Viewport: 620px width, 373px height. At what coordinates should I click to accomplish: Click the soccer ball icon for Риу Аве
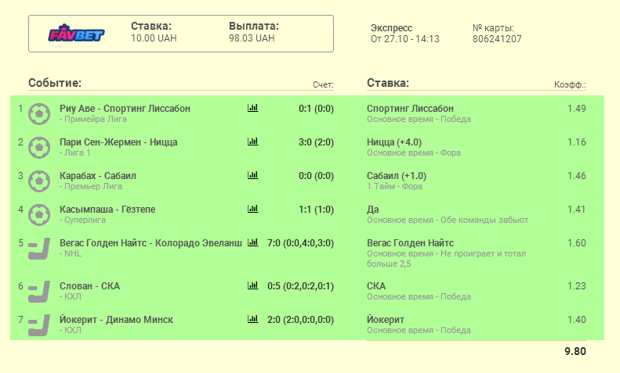[x=38, y=114]
